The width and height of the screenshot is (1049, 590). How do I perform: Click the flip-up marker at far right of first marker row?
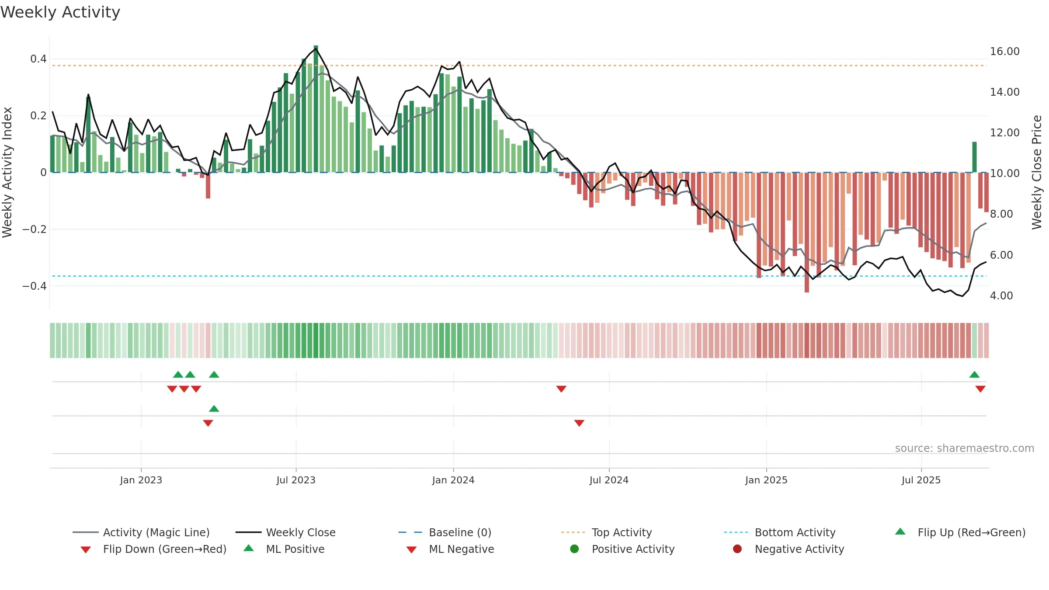974,375
